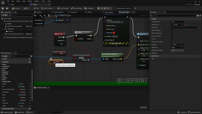Click the Save blueprint icon
This screenshot has height=114, width=202.
[3, 8]
